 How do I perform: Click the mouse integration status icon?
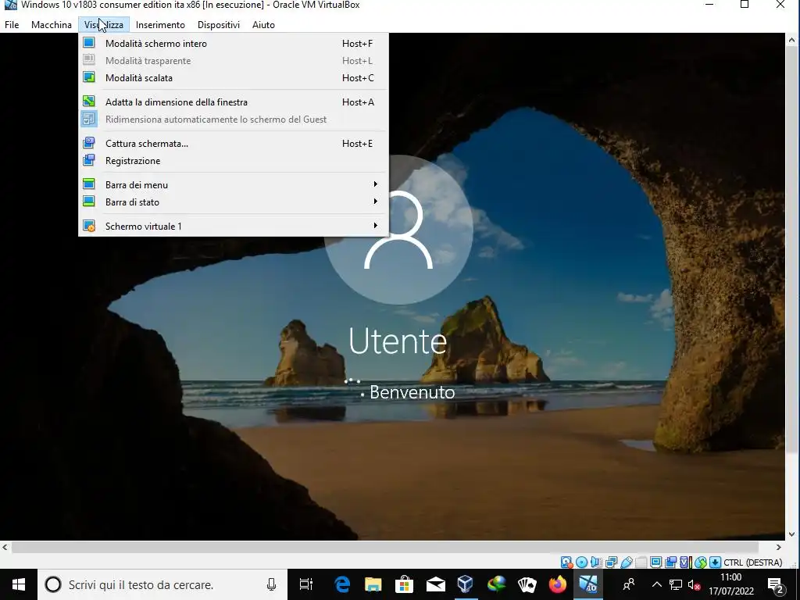click(x=701, y=562)
